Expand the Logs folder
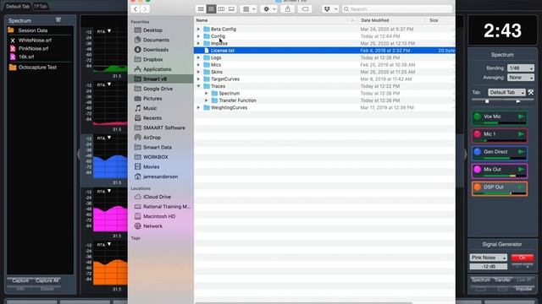The width and height of the screenshot is (542, 304). click(x=198, y=57)
